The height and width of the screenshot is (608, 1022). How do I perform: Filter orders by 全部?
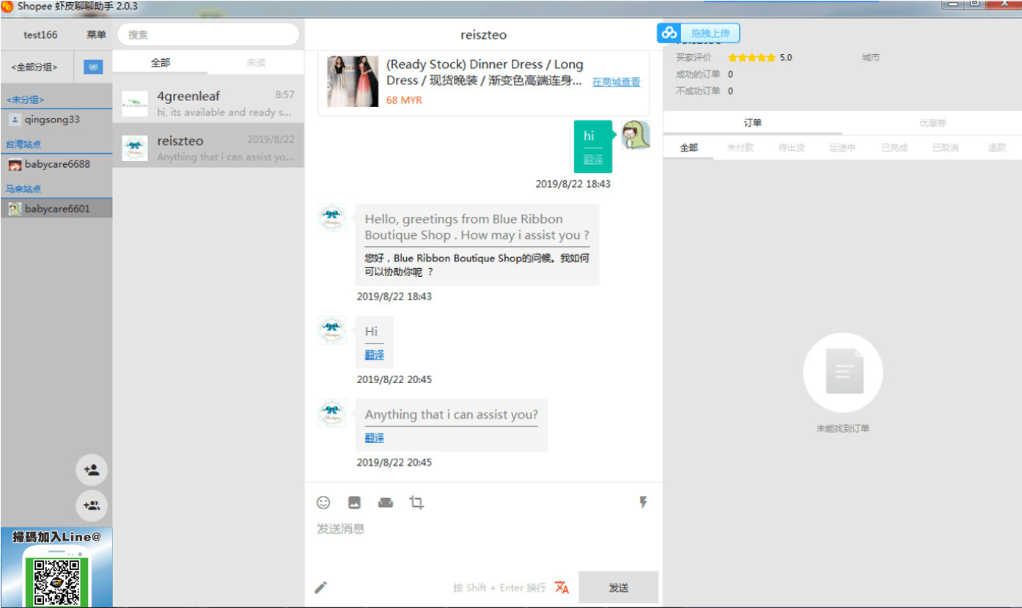pyautogui.click(x=689, y=147)
